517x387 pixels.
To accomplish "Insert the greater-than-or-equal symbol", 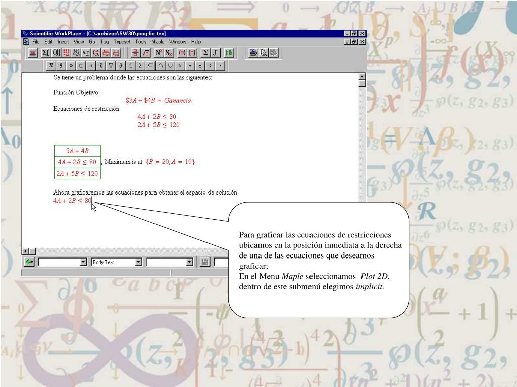I will point(140,66).
